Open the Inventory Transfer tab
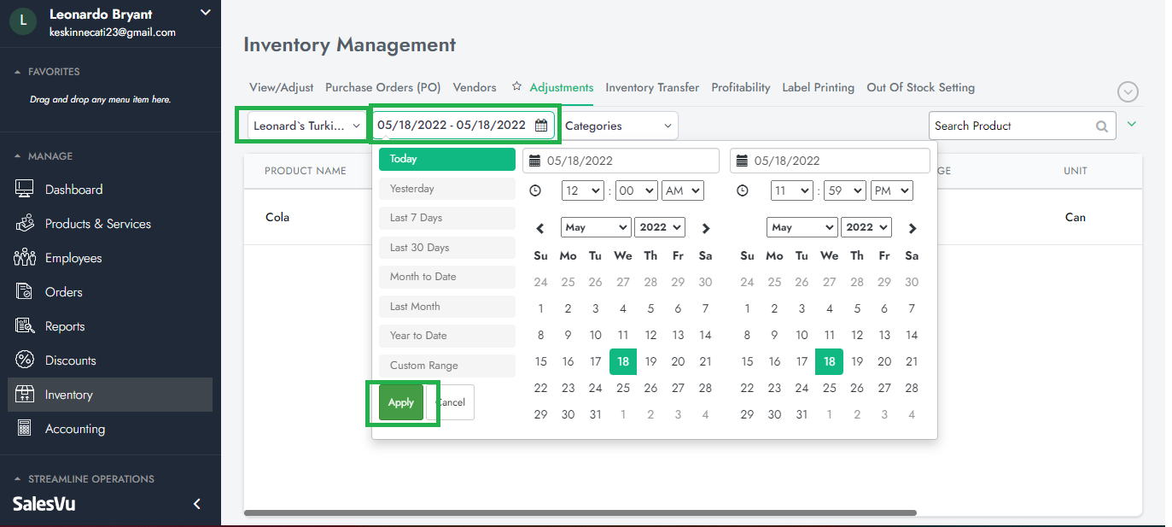The image size is (1172, 527). [652, 87]
